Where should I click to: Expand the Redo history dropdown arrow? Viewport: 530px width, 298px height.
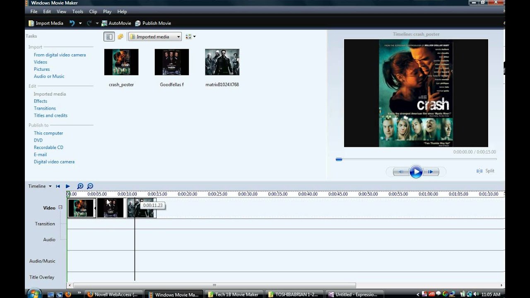click(97, 23)
